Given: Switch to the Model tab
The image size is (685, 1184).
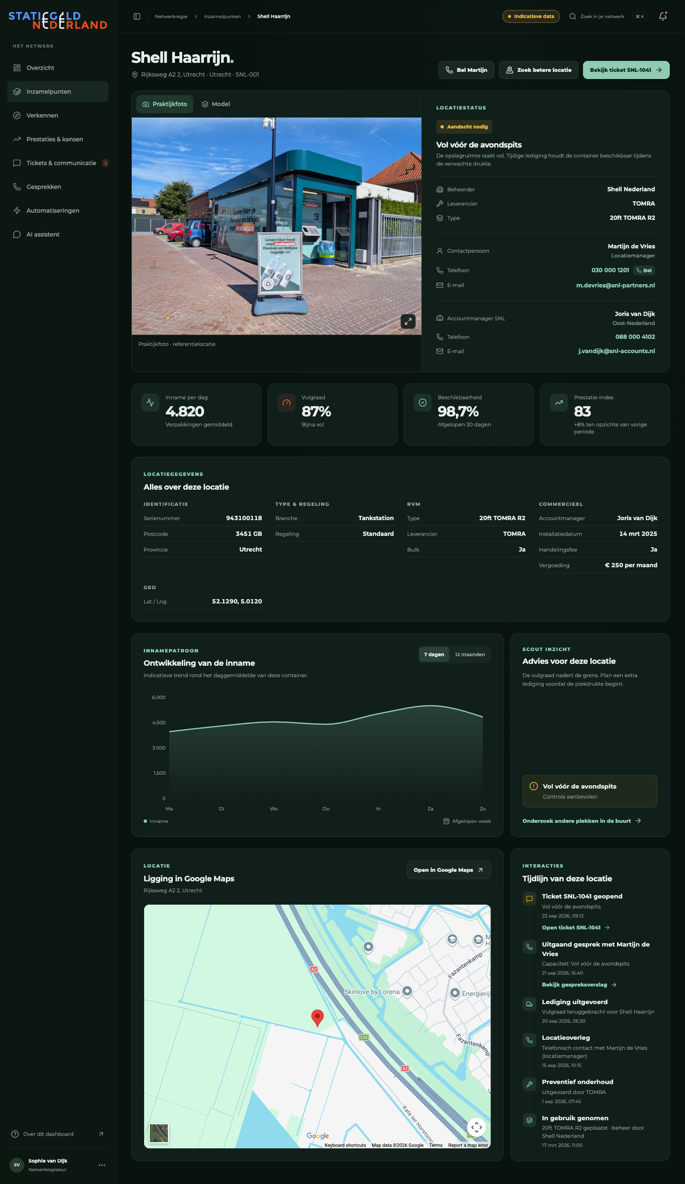Looking at the screenshot, I should (x=216, y=104).
